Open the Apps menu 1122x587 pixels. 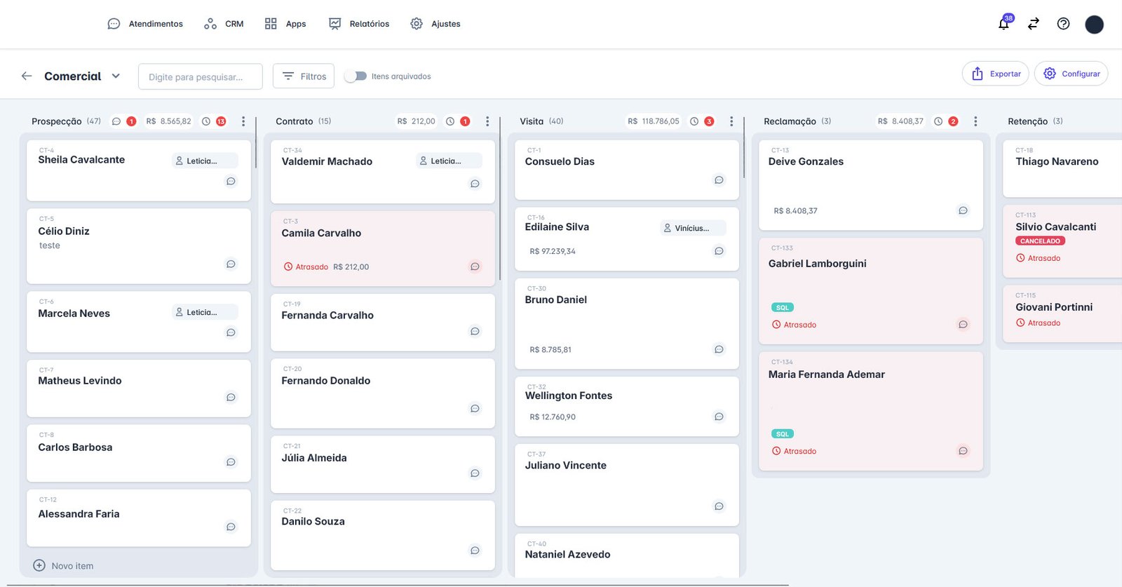285,24
